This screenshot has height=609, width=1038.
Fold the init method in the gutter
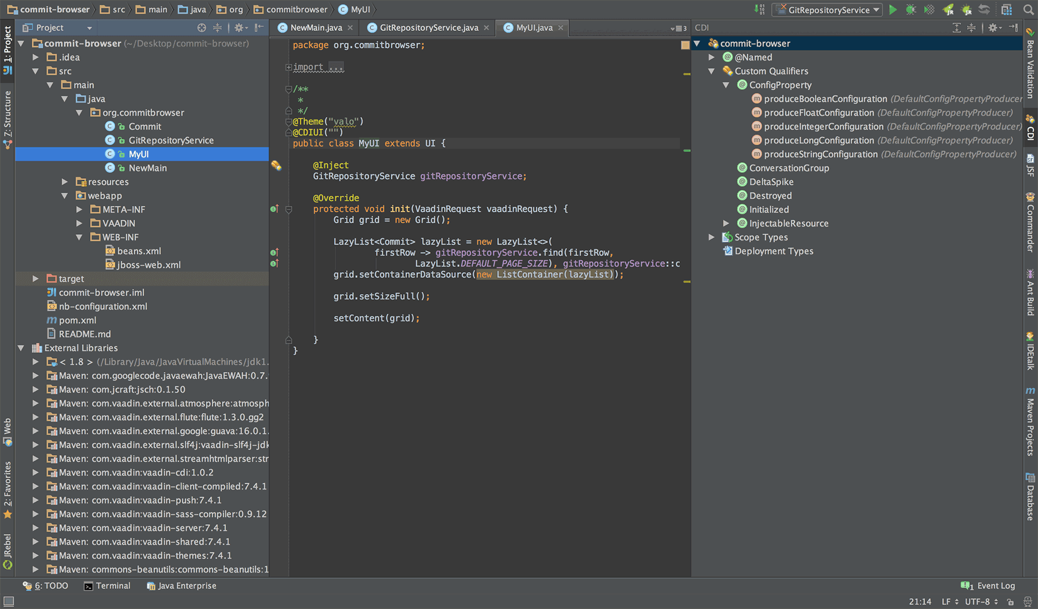289,209
